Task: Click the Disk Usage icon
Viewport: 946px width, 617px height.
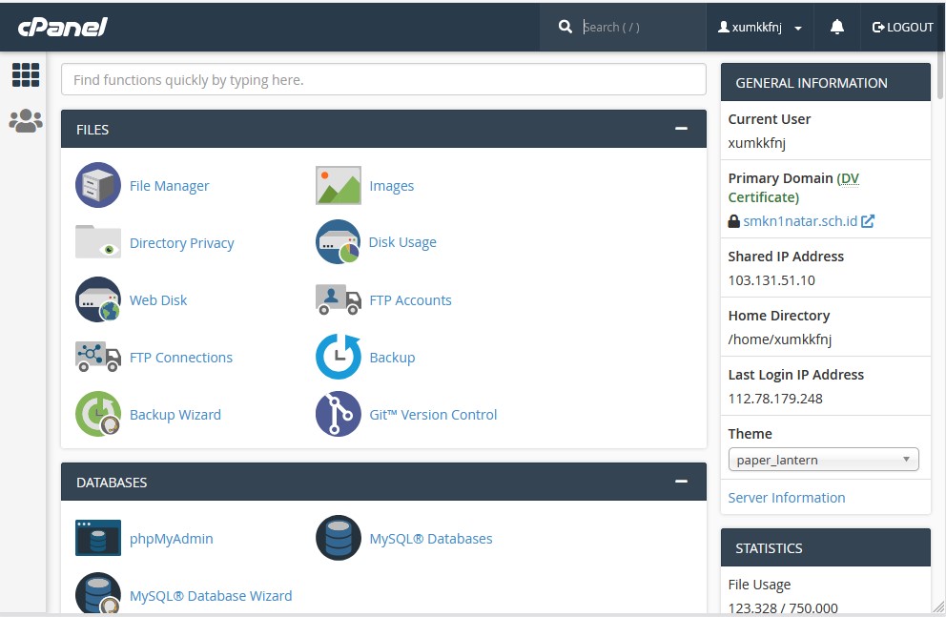Action: [x=339, y=242]
